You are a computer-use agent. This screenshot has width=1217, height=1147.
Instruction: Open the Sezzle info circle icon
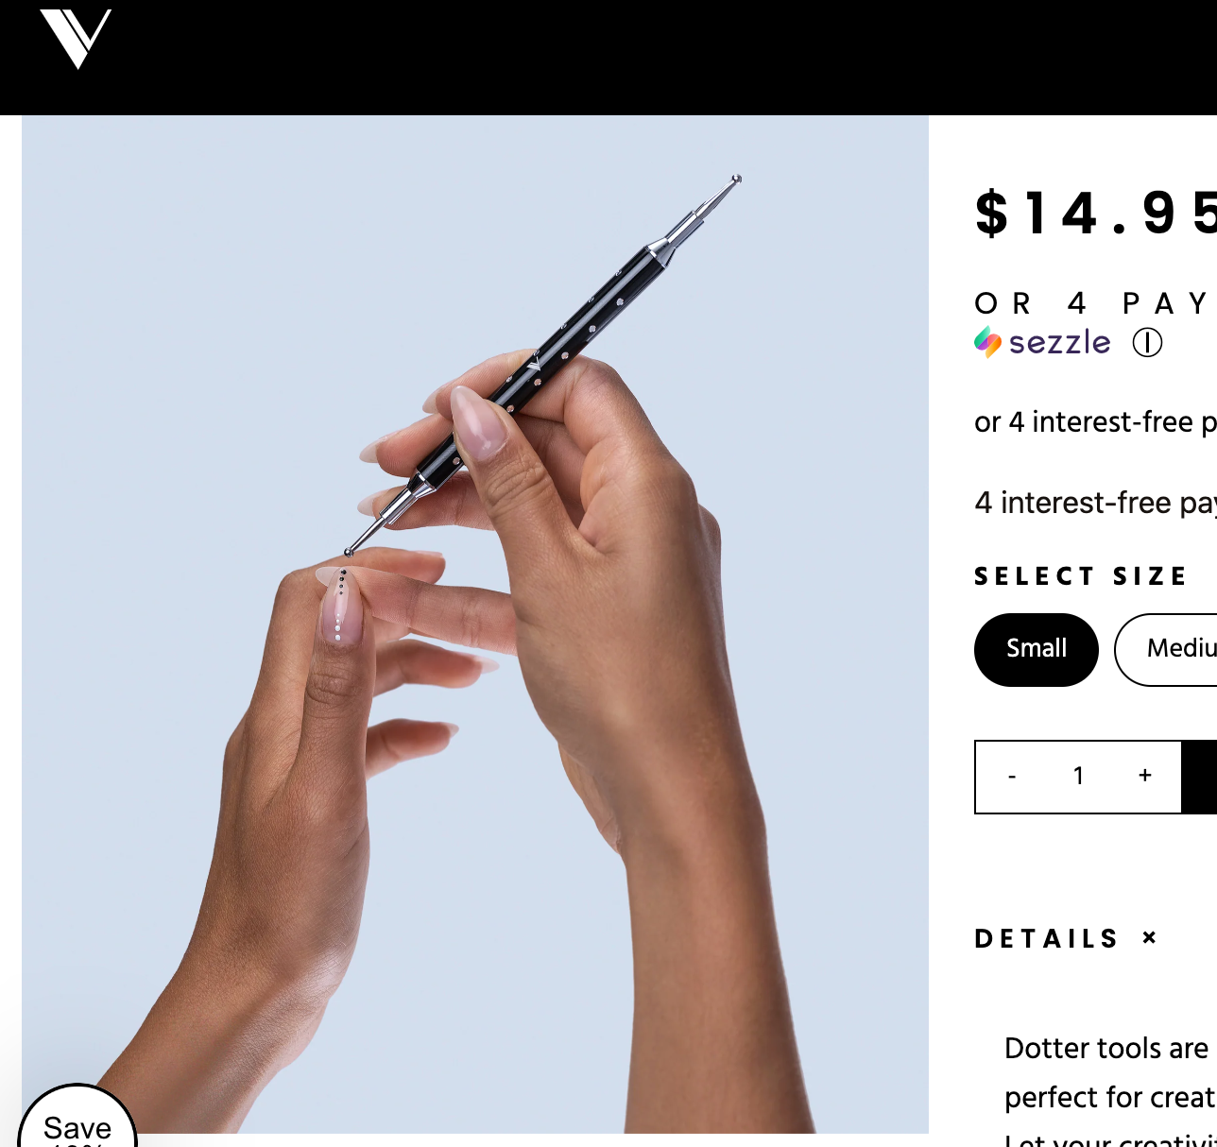pos(1147,342)
